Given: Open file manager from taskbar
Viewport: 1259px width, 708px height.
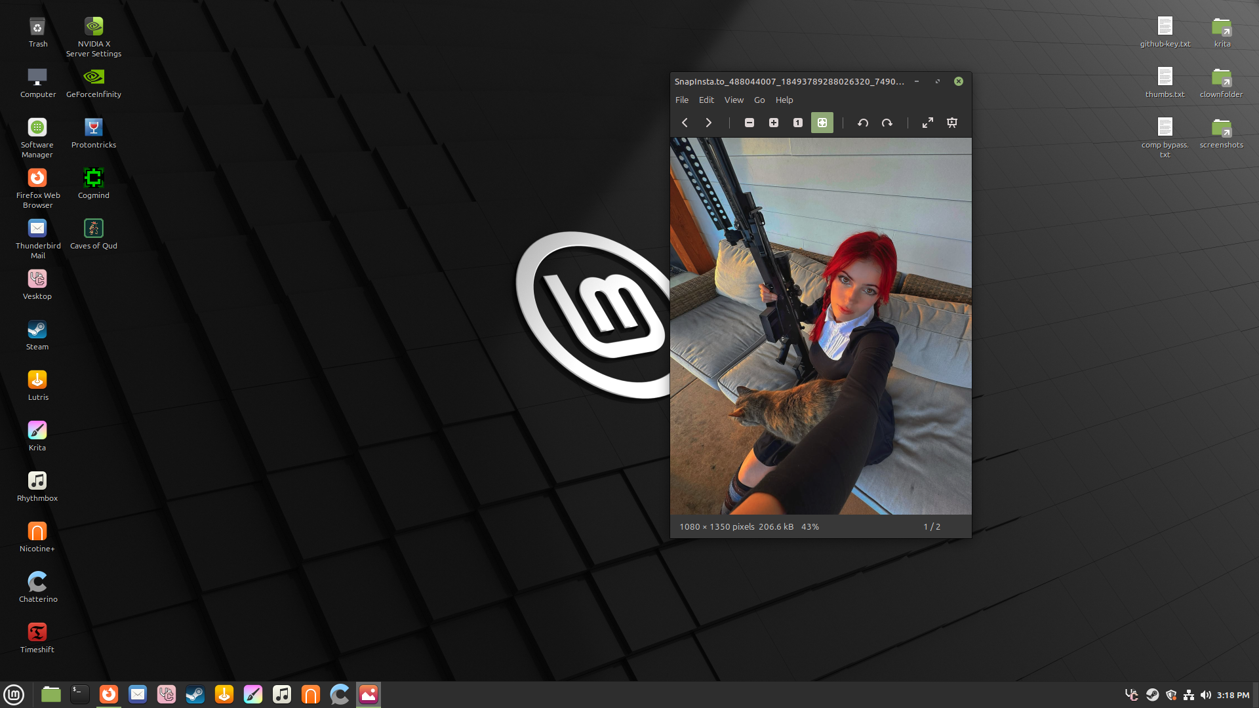Looking at the screenshot, I should coord(51,694).
